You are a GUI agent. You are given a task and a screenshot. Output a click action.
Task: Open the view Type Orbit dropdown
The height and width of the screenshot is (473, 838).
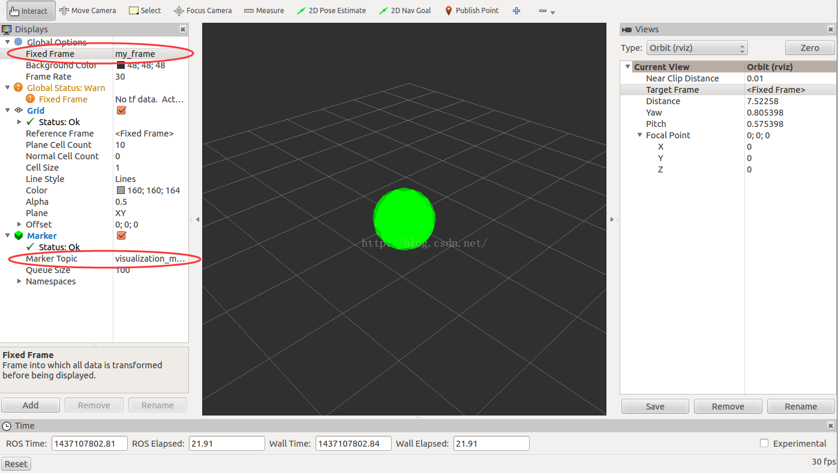(696, 48)
